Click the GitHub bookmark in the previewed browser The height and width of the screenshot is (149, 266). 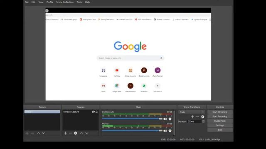point(162,19)
